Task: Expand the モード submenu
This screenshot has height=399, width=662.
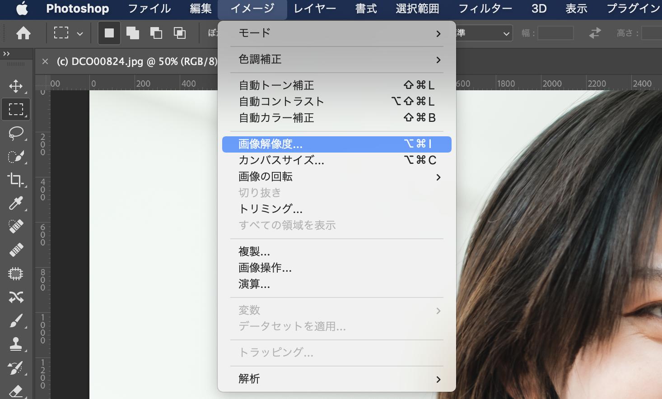Action: pyautogui.click(x=337, y=33)
